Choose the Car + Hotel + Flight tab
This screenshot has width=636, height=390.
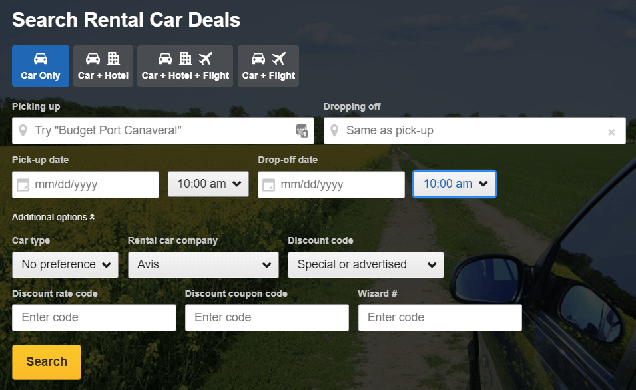click(x=186, y=66)
